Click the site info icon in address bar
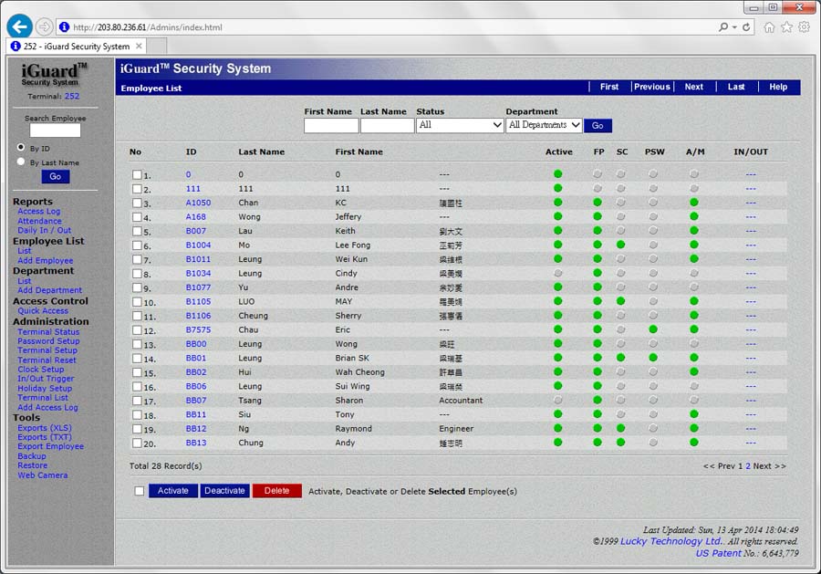The width and height of the screenshot is (821, 574). pos(64,26)
